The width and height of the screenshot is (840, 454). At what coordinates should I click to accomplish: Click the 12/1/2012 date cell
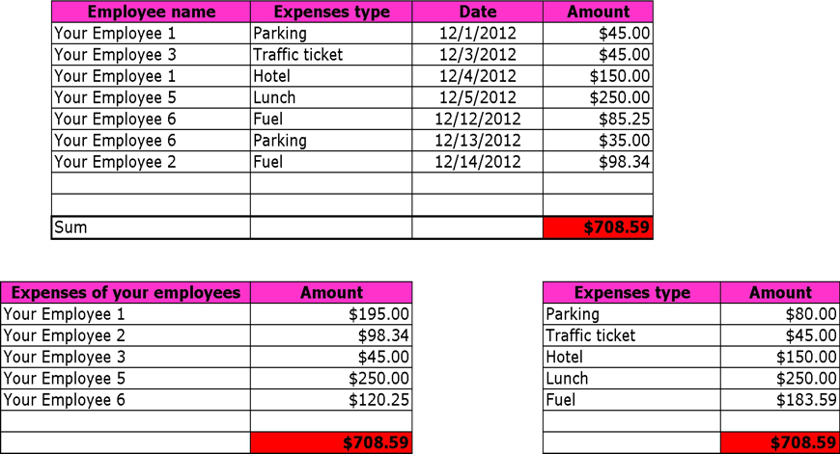tap(477, 34)
